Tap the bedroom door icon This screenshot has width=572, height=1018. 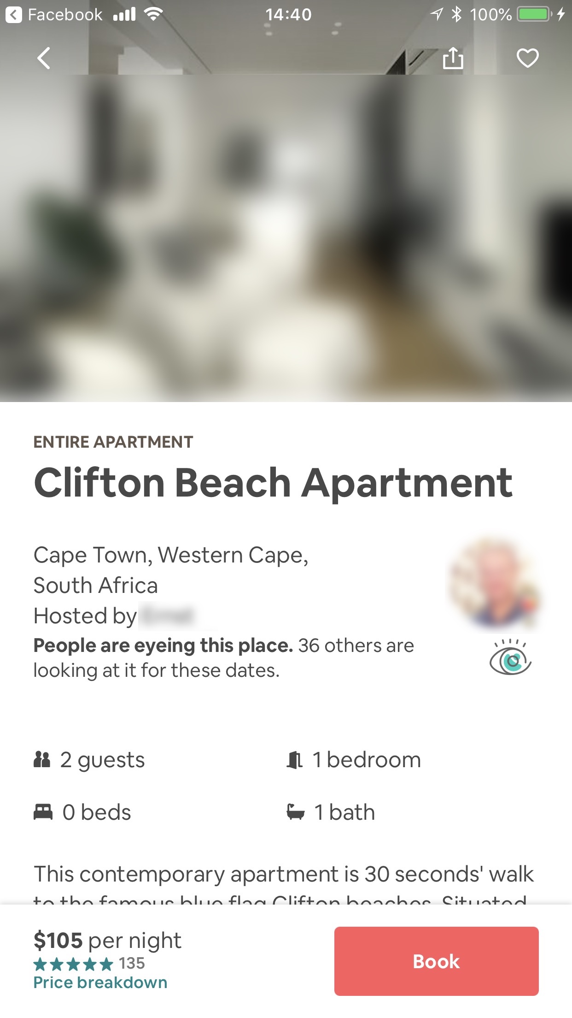click(295, 759)
